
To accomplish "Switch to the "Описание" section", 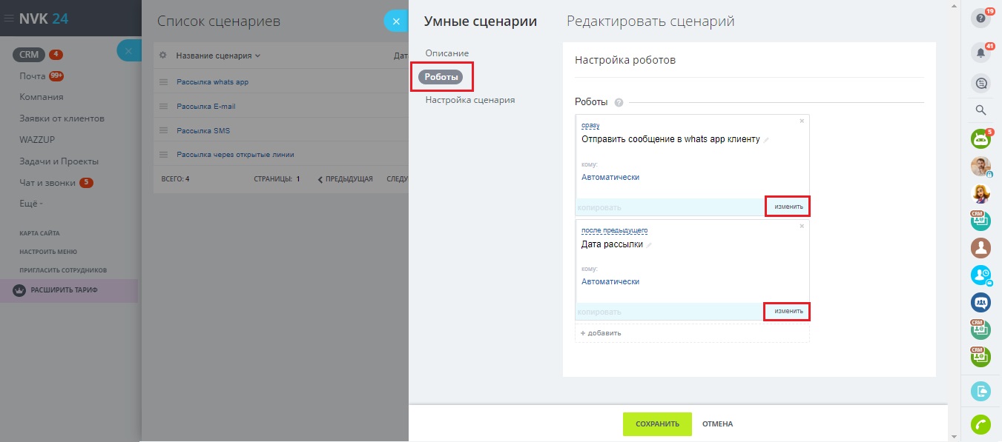I will tap(447, 53).
